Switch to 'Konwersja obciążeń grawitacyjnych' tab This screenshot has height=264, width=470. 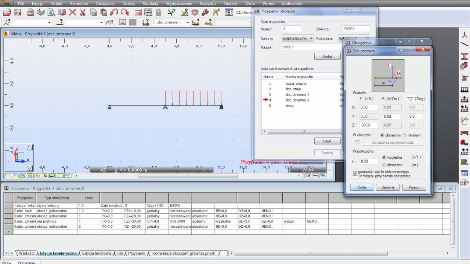[x=184, y=253]
